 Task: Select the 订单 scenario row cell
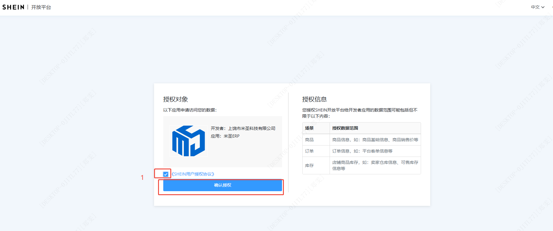click(x=309, y=151)
